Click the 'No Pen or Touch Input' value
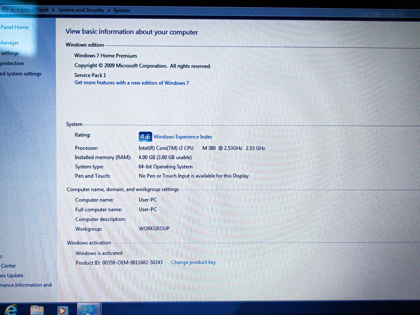The image size is (420, 315). 194,176
